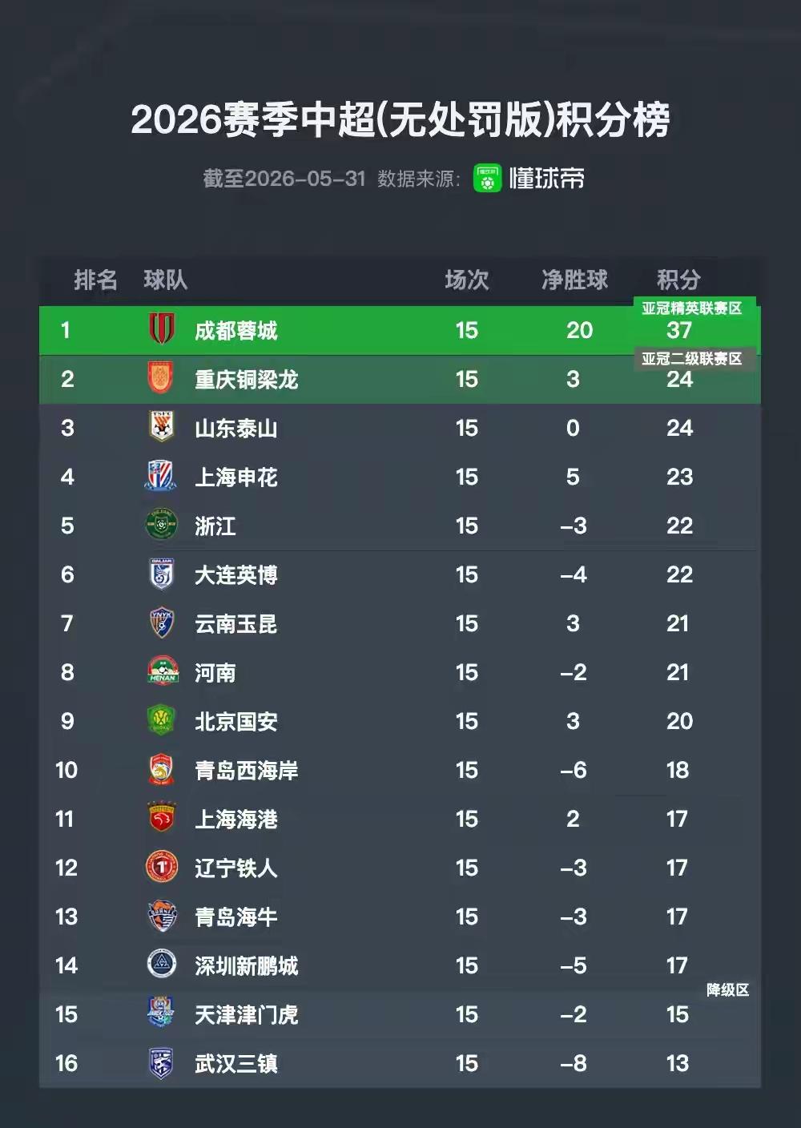Image resolution: width=801 pixels, height=1128 pixels.
Task: Open the 云南玉昆 team name
Action: pos(235,623)
